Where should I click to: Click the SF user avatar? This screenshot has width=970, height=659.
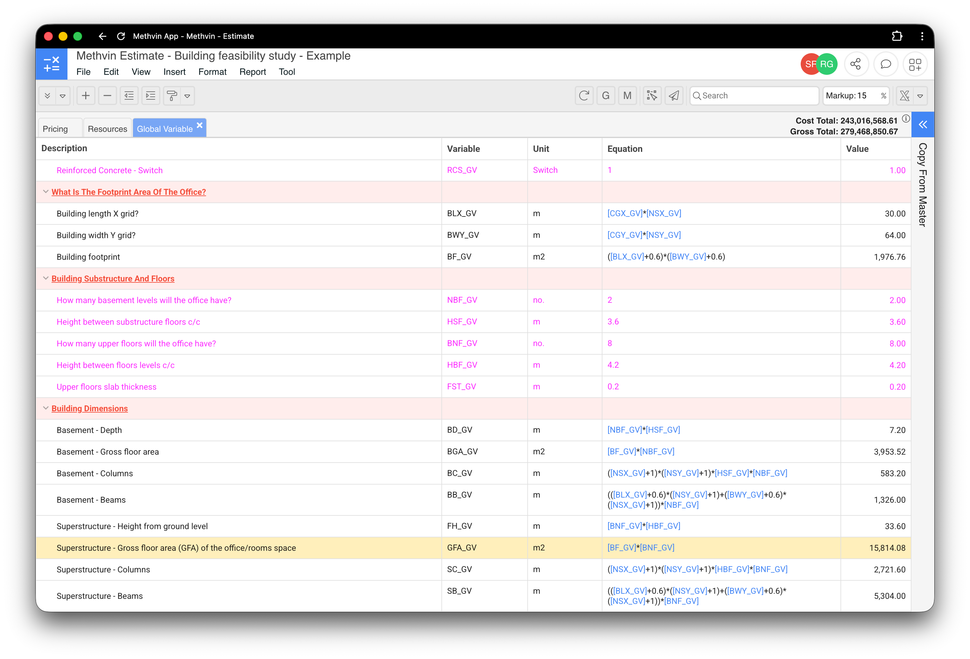809,64
